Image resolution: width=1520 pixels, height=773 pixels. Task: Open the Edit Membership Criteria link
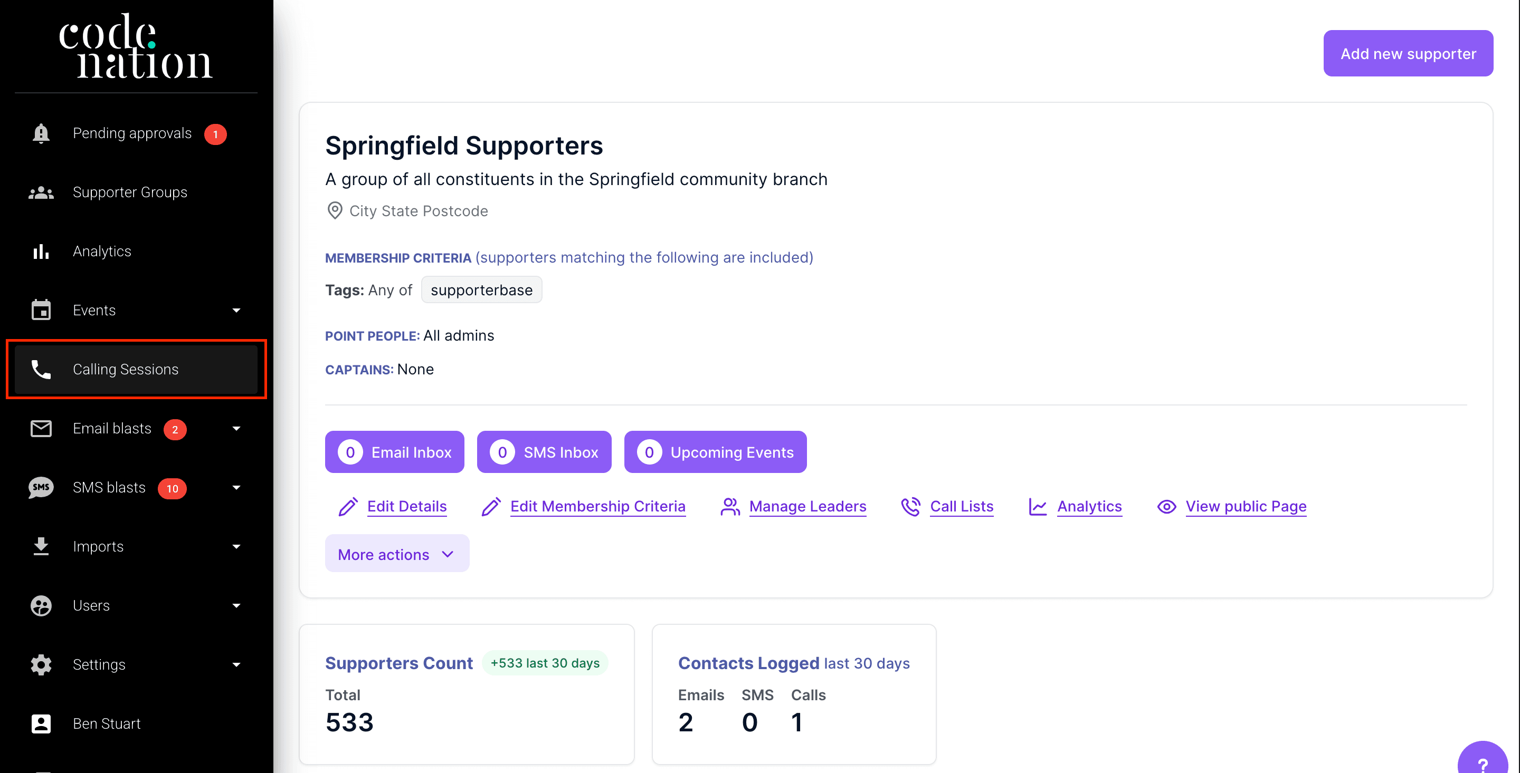pos(597,507)
